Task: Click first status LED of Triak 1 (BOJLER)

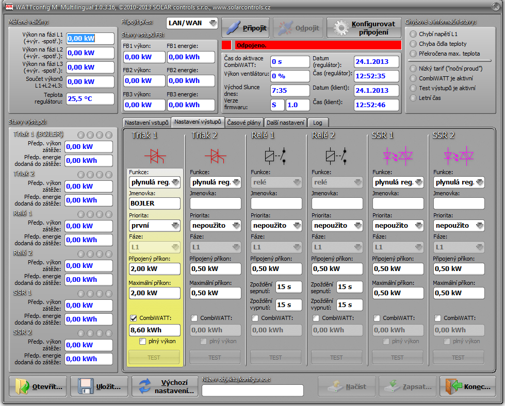Action: tap(81, 135)
